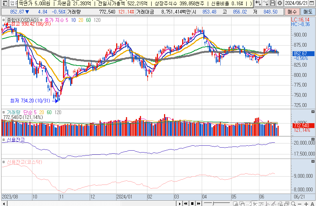Toggle the 거래량 volume panel checkbox
This screenshot has width=316, height=206.
tap(3, 112)
